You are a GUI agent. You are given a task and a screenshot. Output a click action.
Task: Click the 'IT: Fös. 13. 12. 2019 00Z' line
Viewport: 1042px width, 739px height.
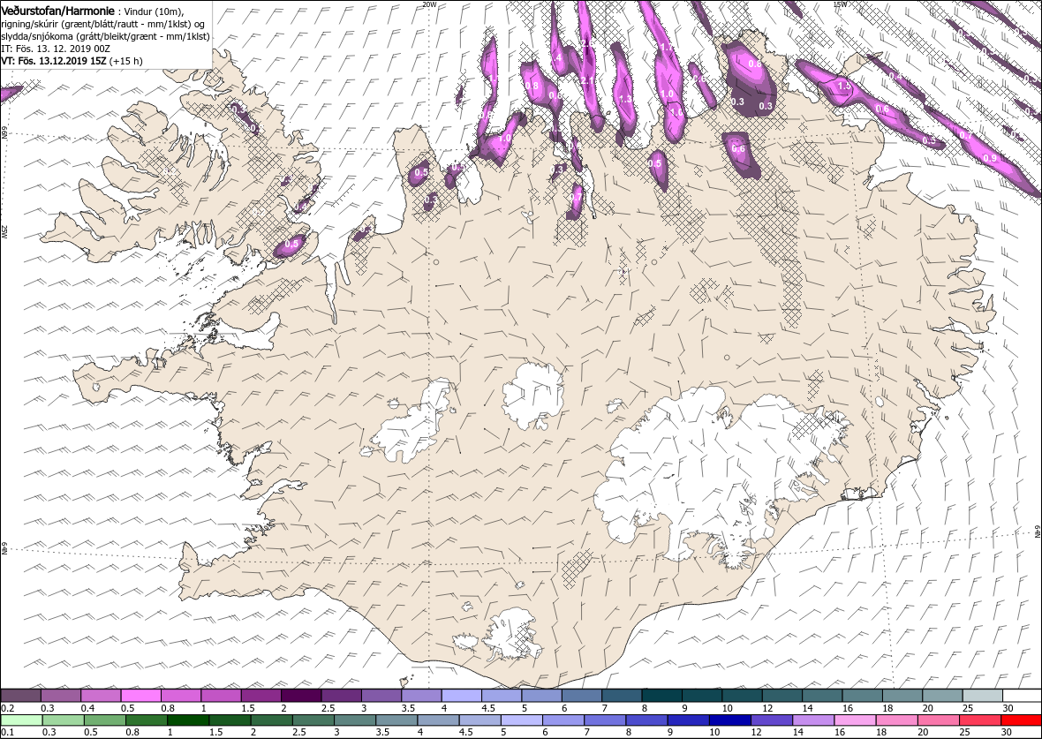point(55,49)
